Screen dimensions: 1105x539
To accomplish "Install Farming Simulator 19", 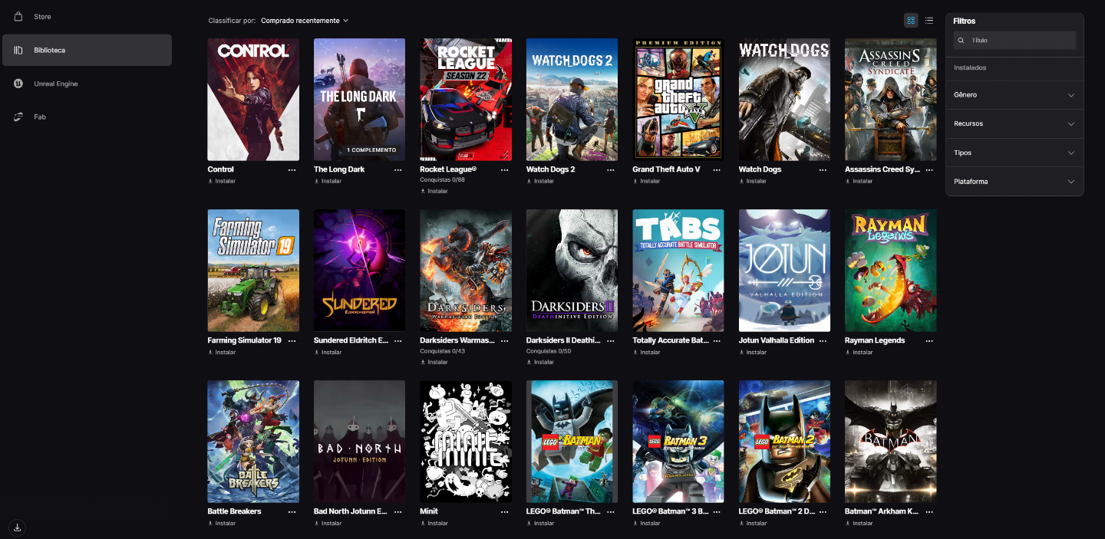I will click(222, 353).
